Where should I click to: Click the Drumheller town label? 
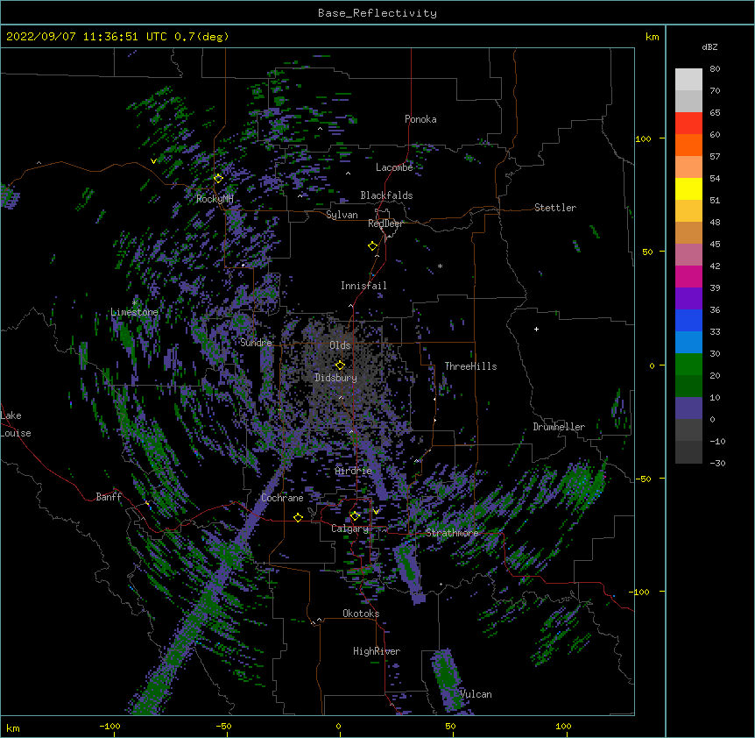coord(559,427)
